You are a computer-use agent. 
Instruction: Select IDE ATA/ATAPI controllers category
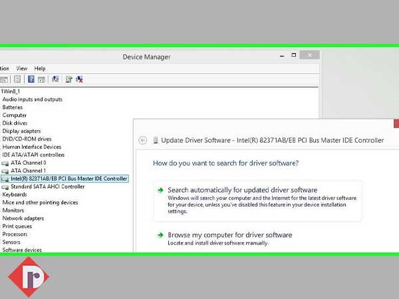(x=33, y=155)
